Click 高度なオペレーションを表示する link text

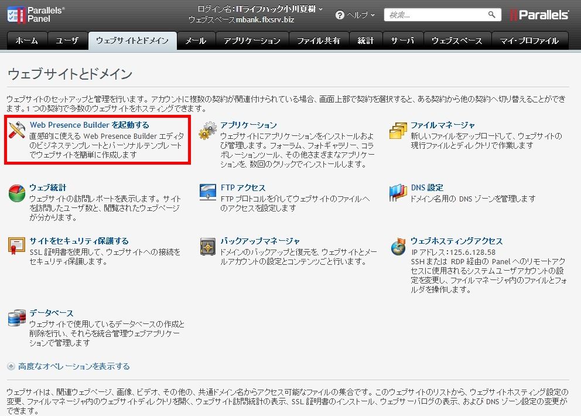click(74, 366)
